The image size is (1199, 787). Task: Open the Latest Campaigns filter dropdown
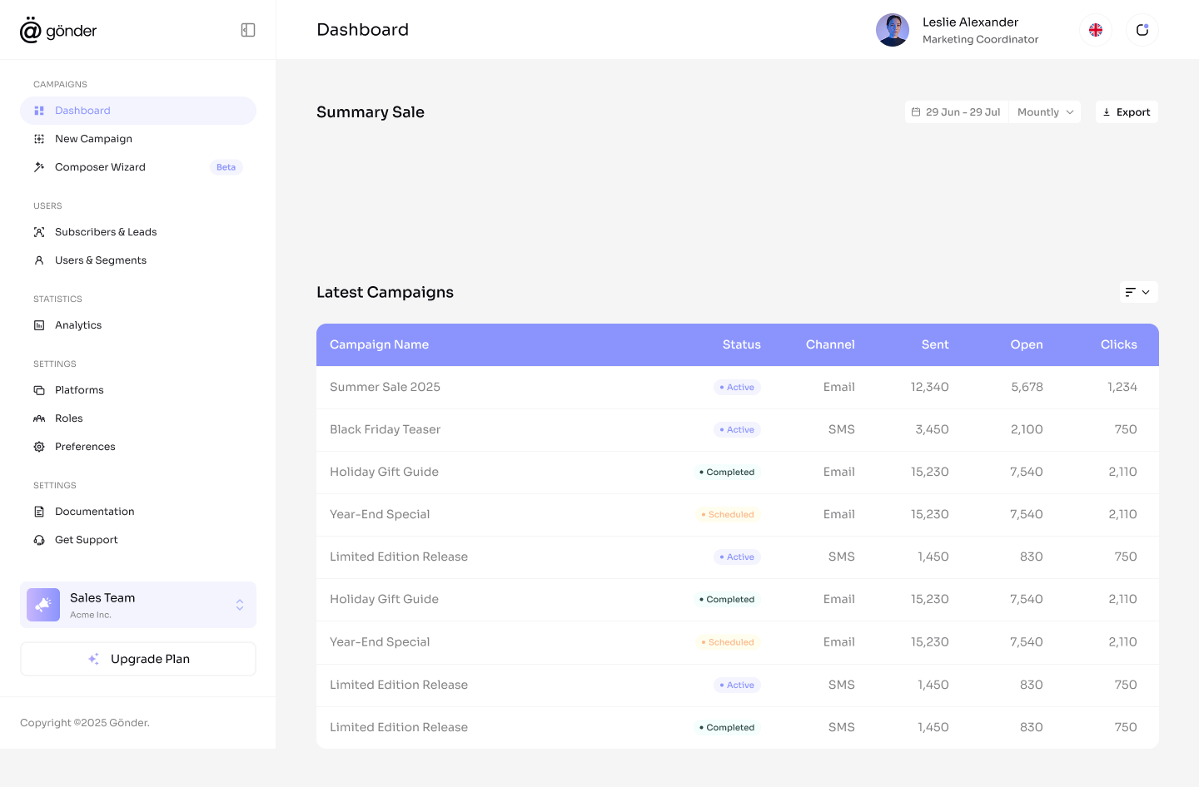coord(1137,292)
